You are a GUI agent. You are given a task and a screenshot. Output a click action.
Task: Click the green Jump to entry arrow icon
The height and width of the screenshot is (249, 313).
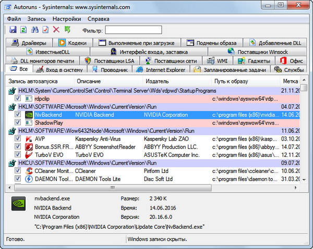click(x=67, y=30)
